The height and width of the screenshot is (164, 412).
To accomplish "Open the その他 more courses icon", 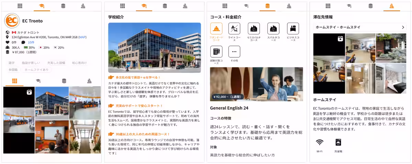I will (234, 52).
